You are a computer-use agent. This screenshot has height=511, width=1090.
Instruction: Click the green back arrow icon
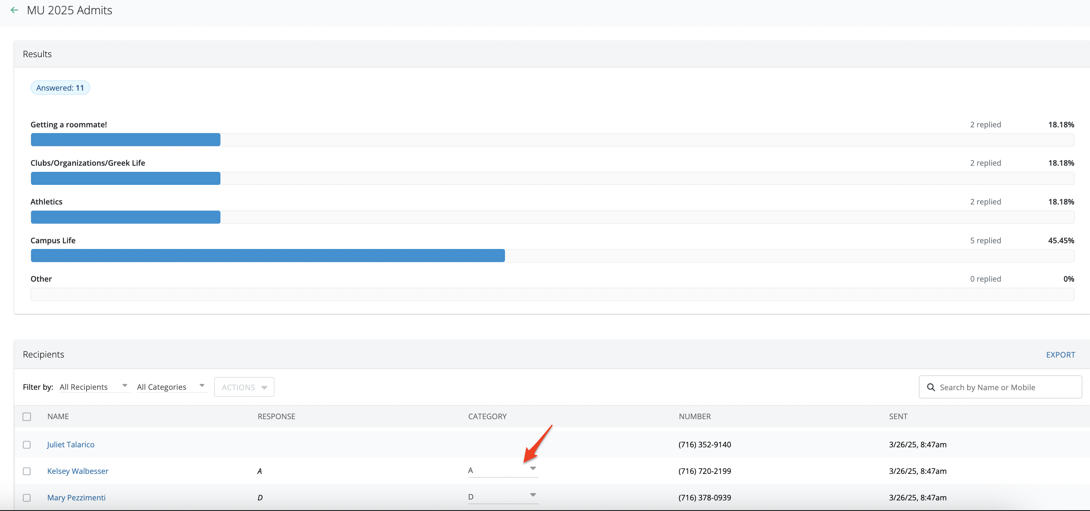tap(14, 10)
